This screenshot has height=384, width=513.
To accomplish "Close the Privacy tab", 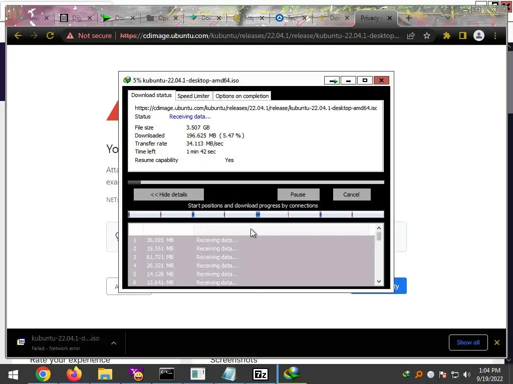I will pyautogui.click(x=390, y=18).
